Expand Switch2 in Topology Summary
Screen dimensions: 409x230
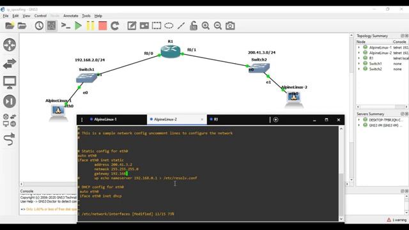[359, 69]
